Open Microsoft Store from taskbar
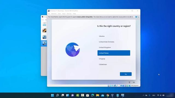Image resolution: width=175 pixels, height=98 pixels. click(87, 95)
